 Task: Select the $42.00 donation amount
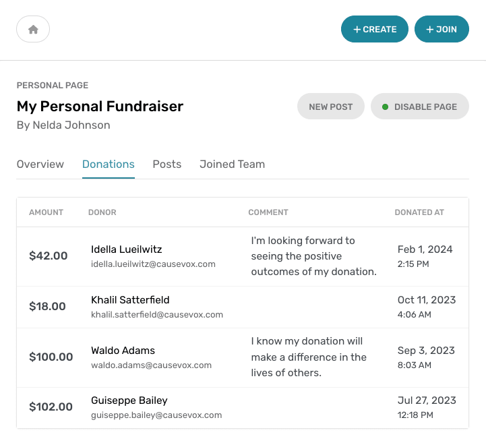click(48, 256)
